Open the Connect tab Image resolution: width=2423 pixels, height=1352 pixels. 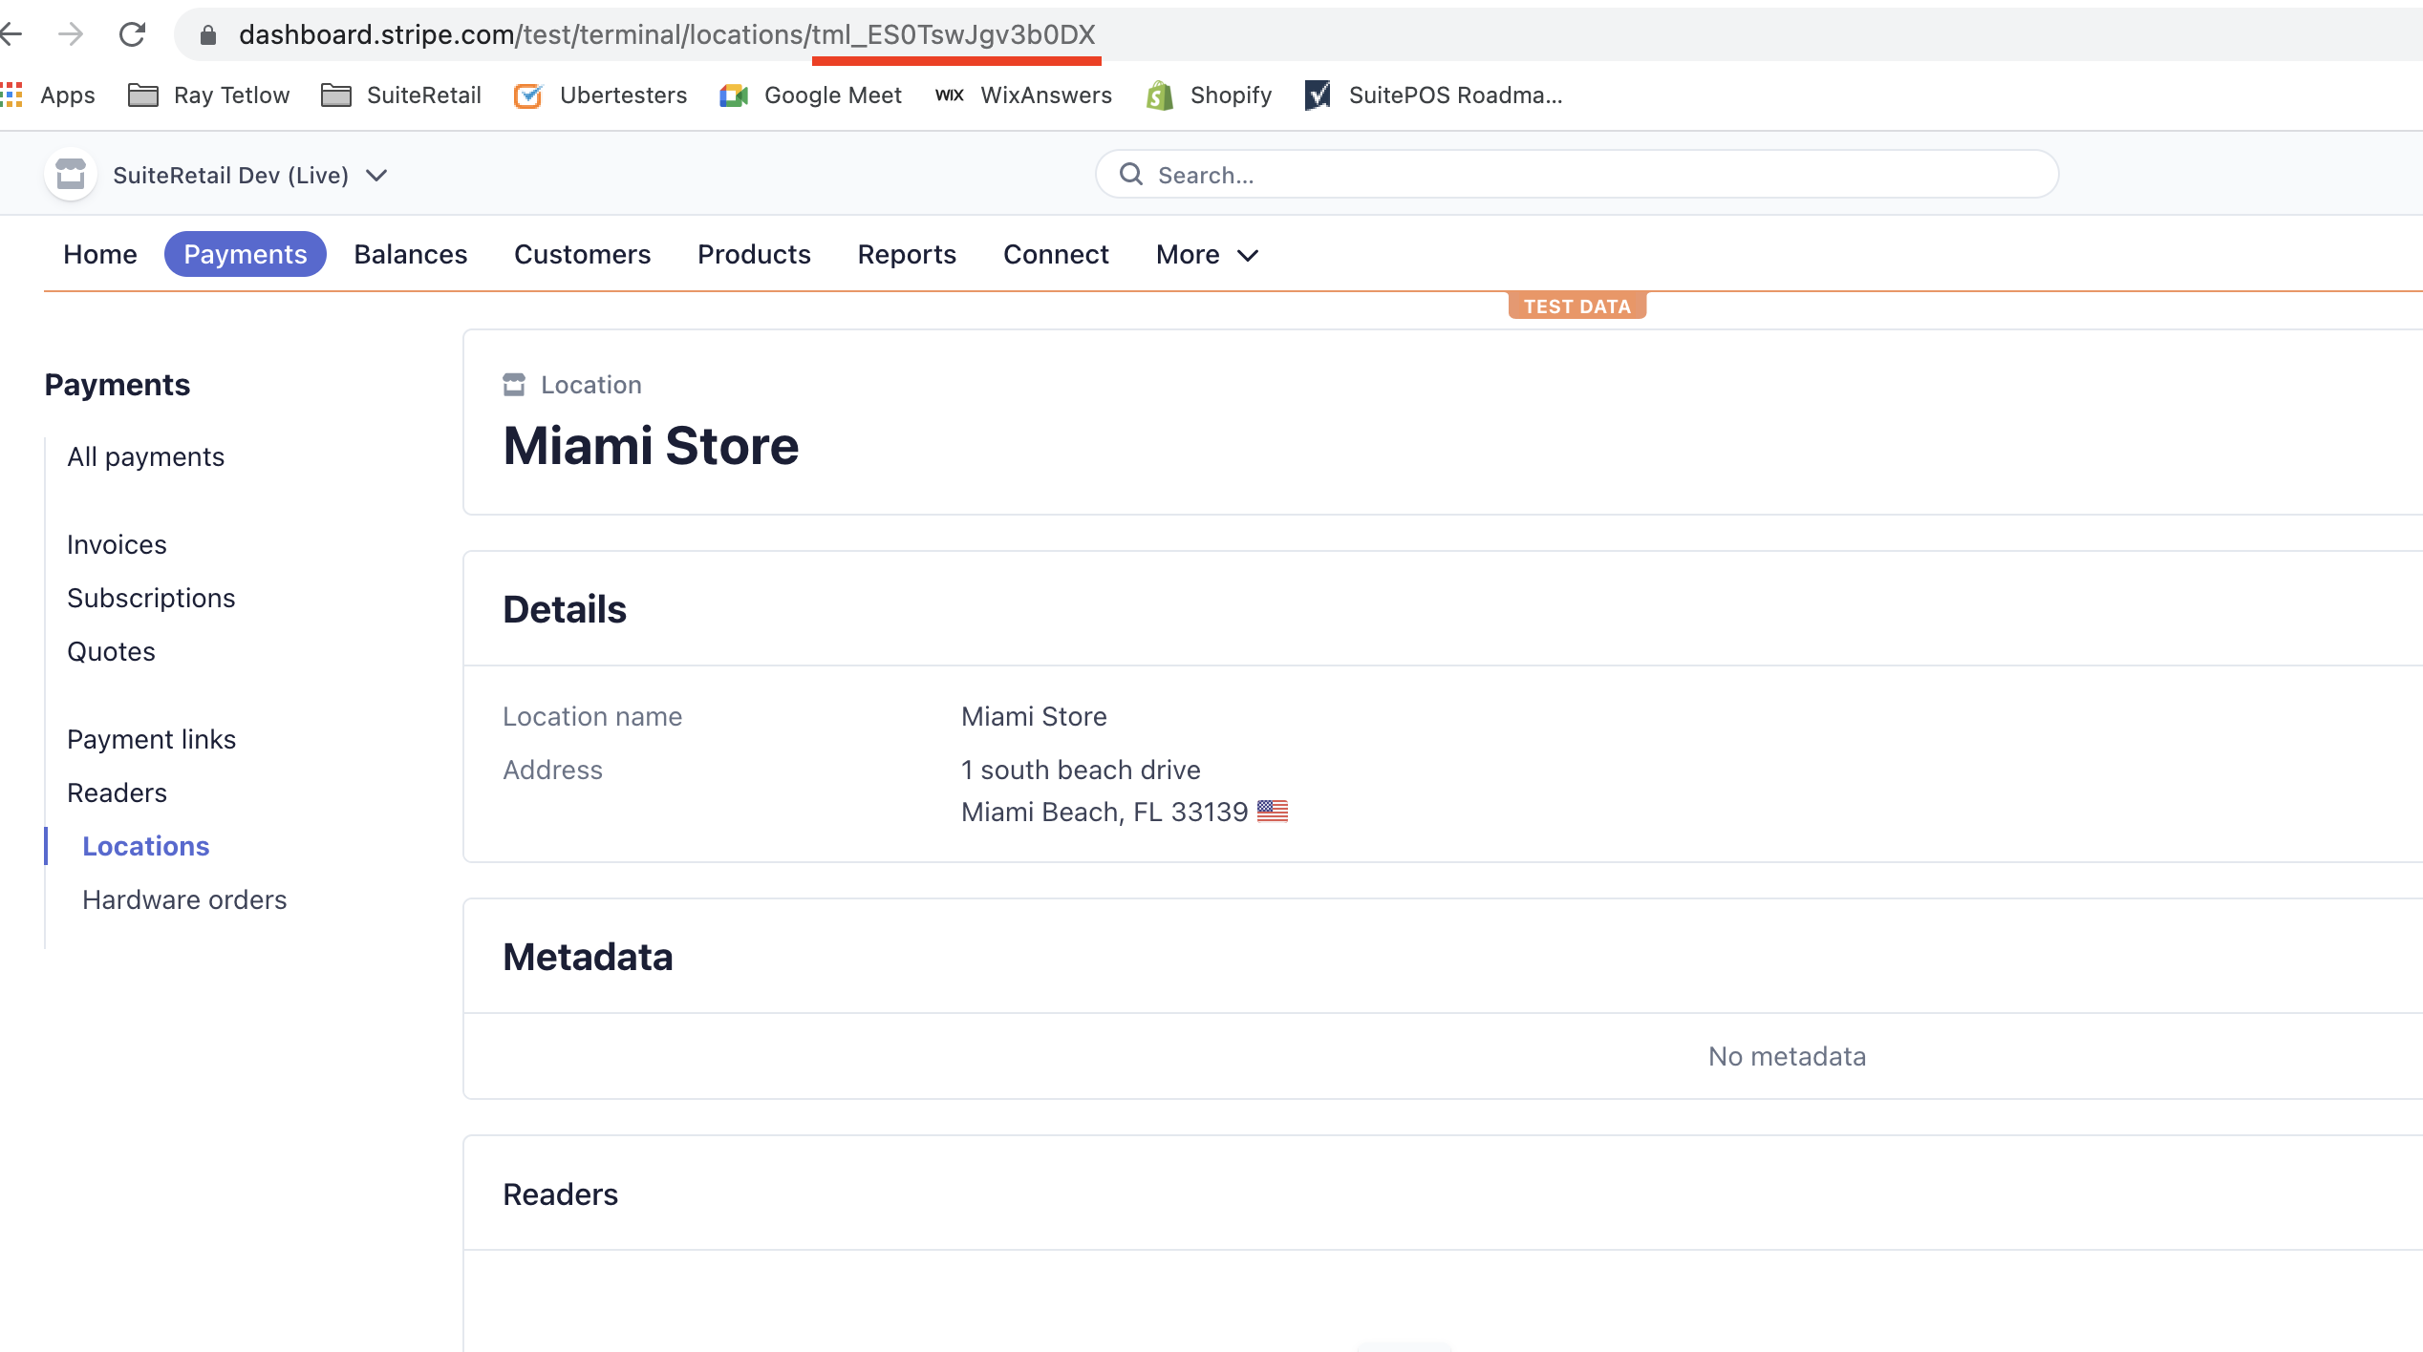tap(1056, 255)
